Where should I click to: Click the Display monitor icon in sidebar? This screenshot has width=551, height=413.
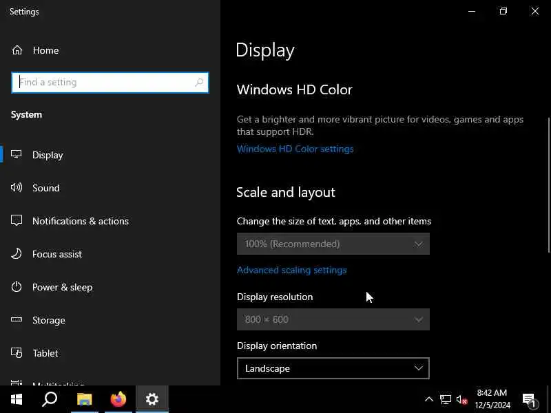coord(16,154)
